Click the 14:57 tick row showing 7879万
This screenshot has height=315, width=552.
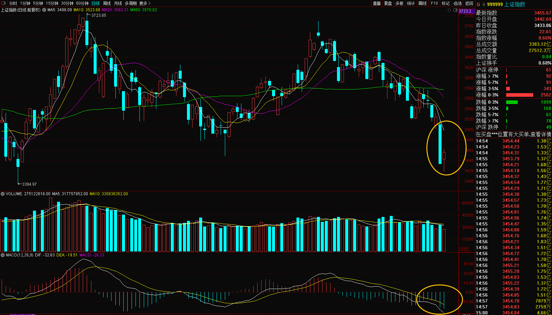pos(513,301)
